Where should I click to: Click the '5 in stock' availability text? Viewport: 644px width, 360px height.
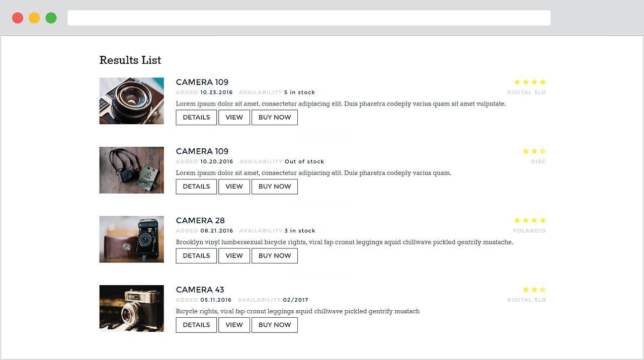click(x=299, y=93)
